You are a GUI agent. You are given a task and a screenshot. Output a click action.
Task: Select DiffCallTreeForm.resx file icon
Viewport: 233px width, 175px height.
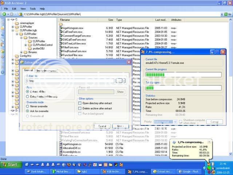61,40
